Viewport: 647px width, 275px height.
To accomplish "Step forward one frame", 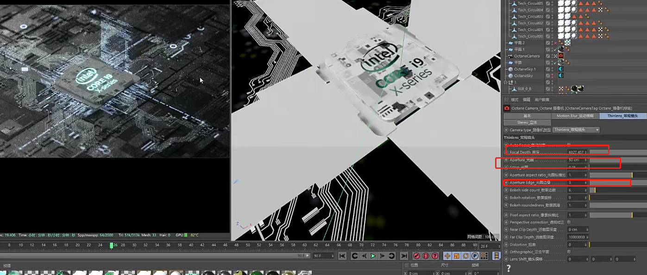I will 382,256.
